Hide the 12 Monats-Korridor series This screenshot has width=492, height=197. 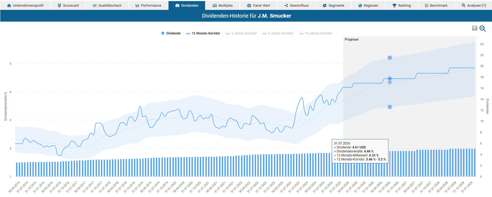[x=203, y=33]
